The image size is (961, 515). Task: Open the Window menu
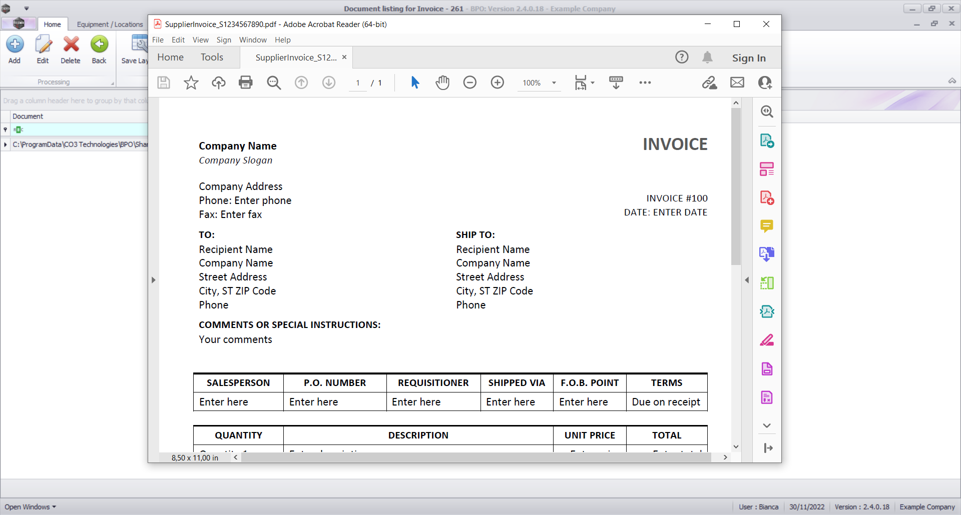click(253, 40)
